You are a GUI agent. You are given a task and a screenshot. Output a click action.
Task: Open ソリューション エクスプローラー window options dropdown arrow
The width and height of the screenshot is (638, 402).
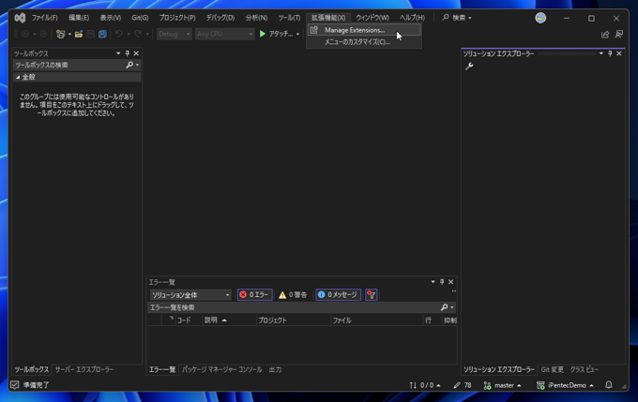601,53
